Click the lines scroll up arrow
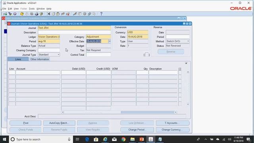The image size is (254, 143). coord(188,72)
